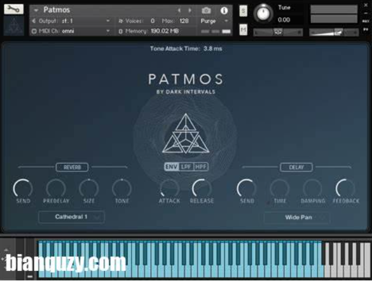Open the Wide Pan delay mode dropdown
This screenshot has width=372, height=281.
tap(297, 218)
